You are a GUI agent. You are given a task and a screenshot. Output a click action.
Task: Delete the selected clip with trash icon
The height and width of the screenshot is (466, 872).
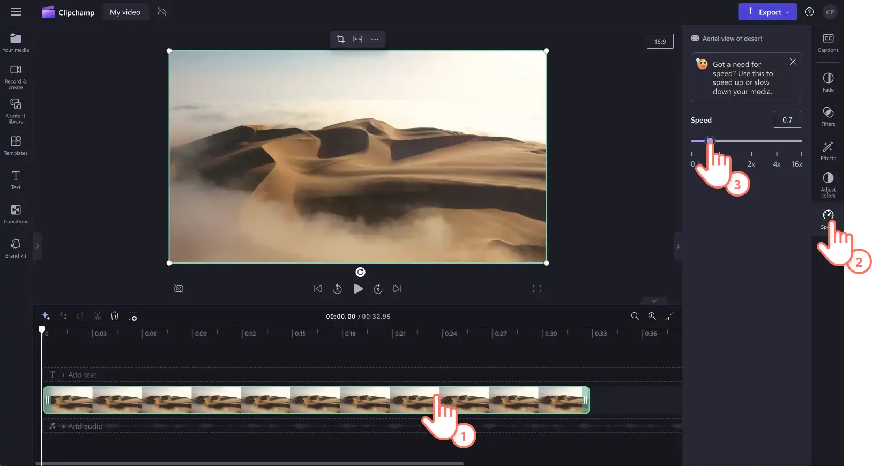point(114,316)
